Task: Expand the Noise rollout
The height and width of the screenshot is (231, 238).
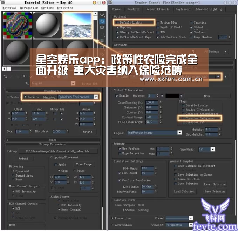Action: [x=53, y=140]
